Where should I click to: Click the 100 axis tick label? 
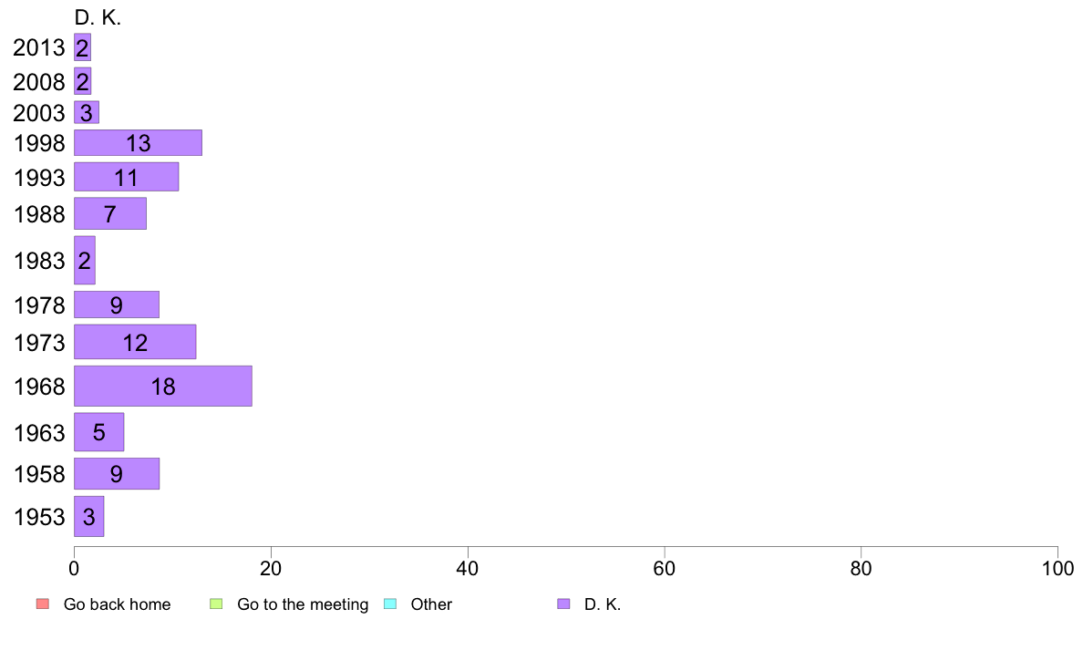(x=1057, y=569)
